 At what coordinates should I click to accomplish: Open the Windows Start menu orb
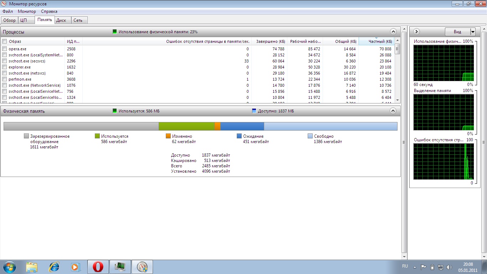point(9,267)
